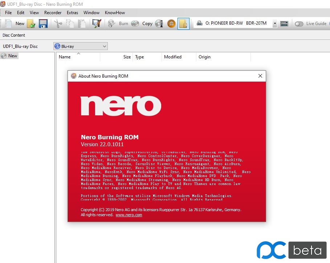Expand the PIONEER BD-RW recorder dropdown
The image size is (330, 263).
(274, 24)
